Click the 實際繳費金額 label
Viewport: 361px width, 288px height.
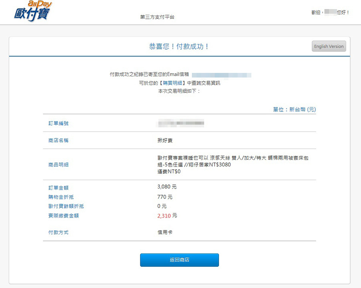(x=63, y=216)
